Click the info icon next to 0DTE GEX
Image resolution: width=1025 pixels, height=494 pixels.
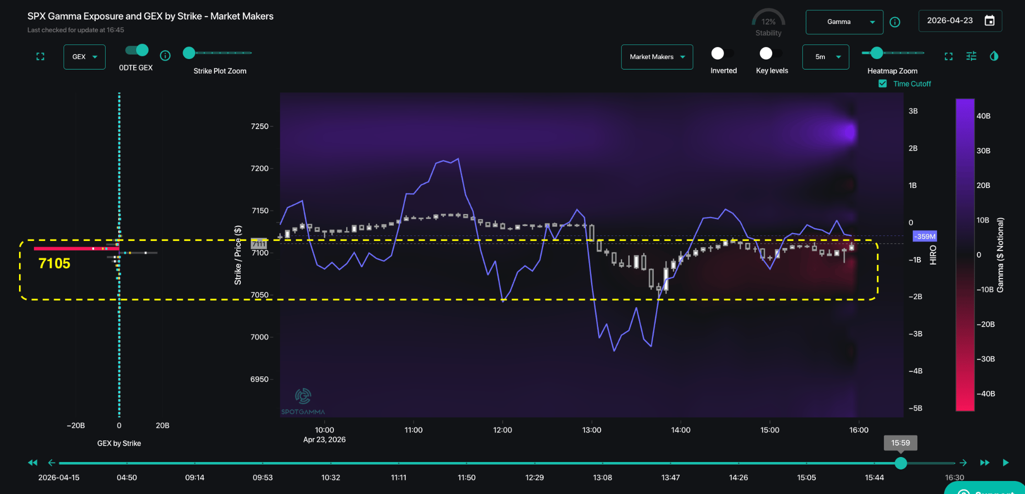(165, 55)
